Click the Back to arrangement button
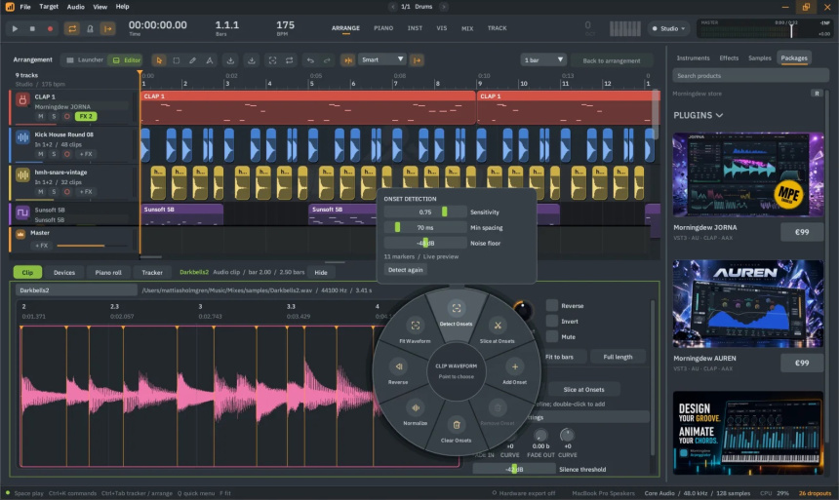 [611, 60]
